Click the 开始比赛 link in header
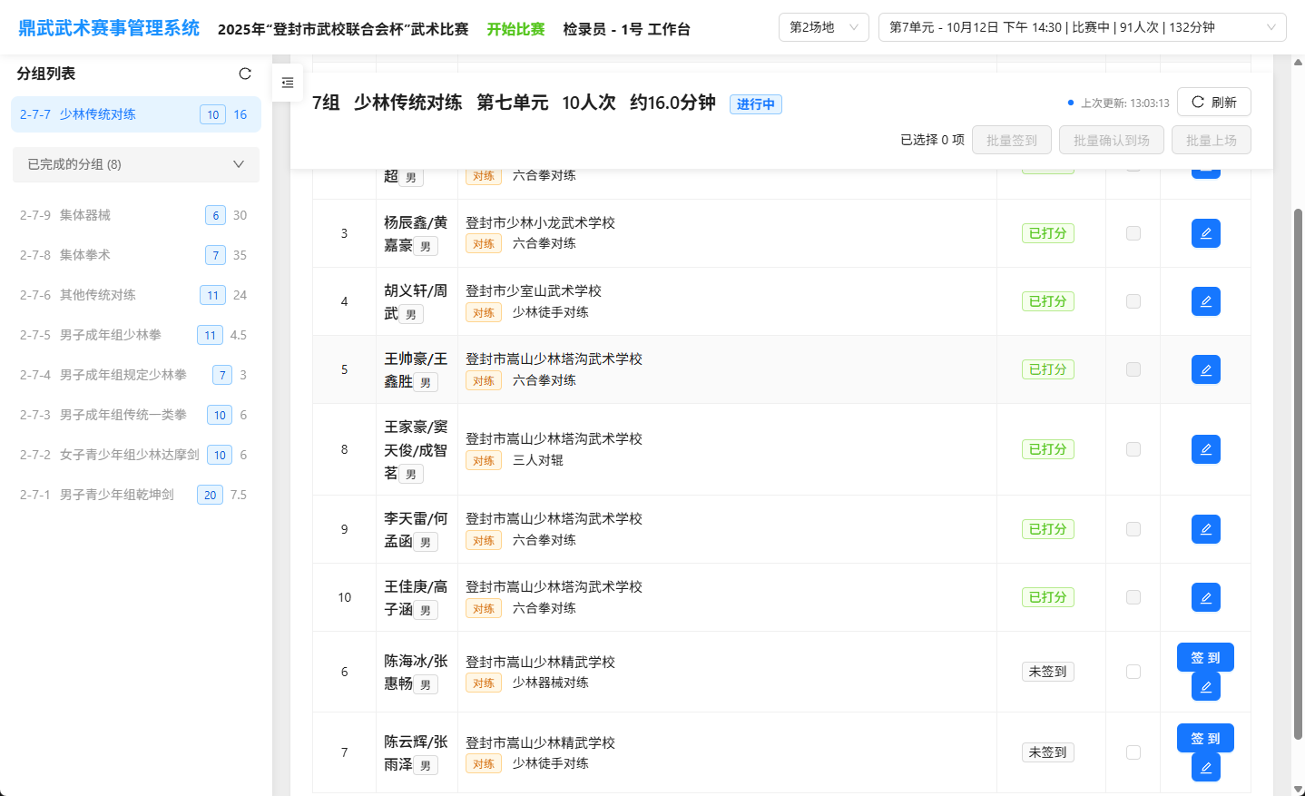 pyautogui.click(x=515, y=29)
